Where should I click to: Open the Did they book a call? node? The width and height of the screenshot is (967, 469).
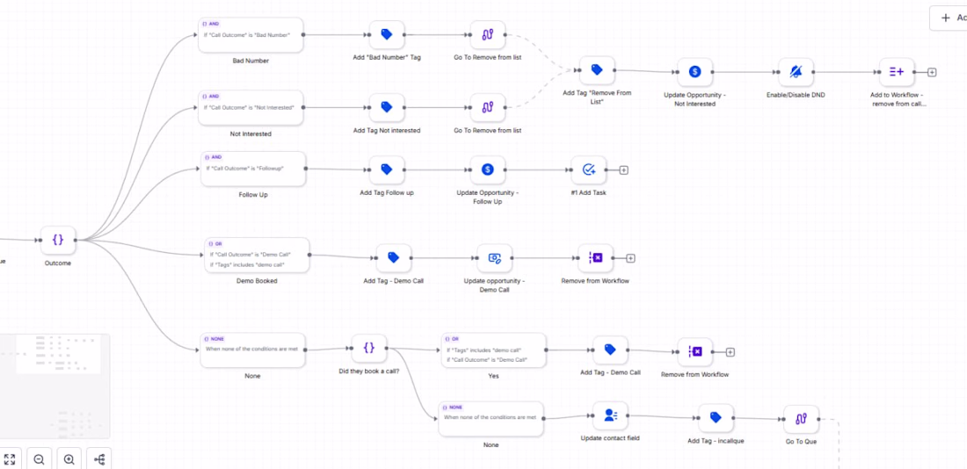tap(369, 348)
